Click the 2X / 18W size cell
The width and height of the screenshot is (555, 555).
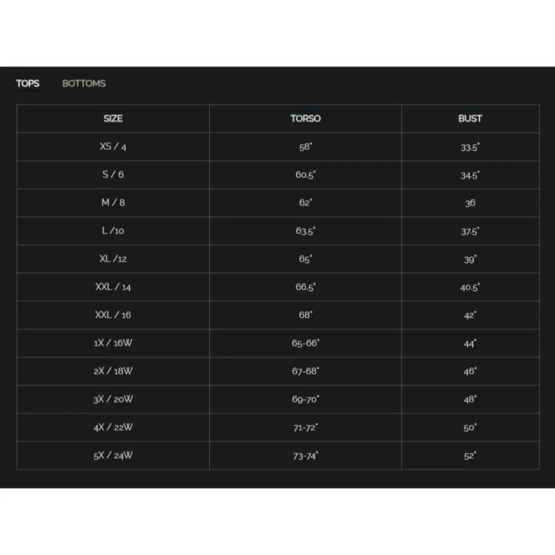113,371
